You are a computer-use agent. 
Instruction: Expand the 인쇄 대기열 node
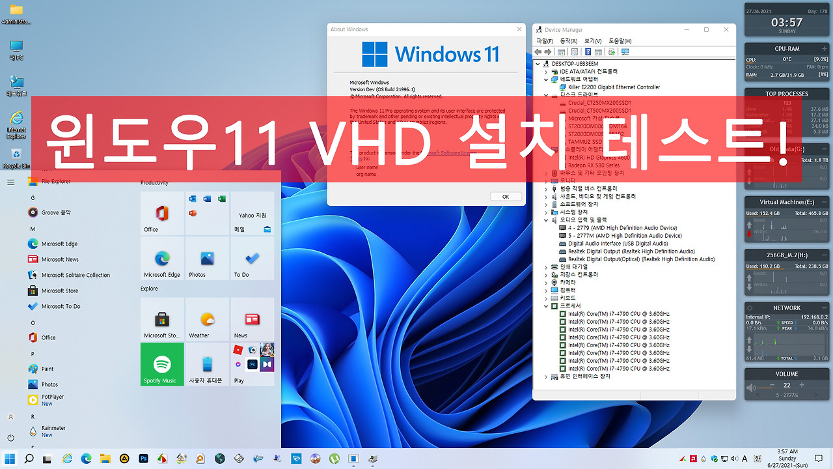coord(547,267)
